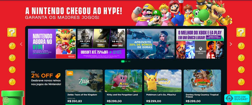252x105 pixels.
Task: Open the Xbox Game Pass Ultimate banner
Action: (x=200, y=44)
